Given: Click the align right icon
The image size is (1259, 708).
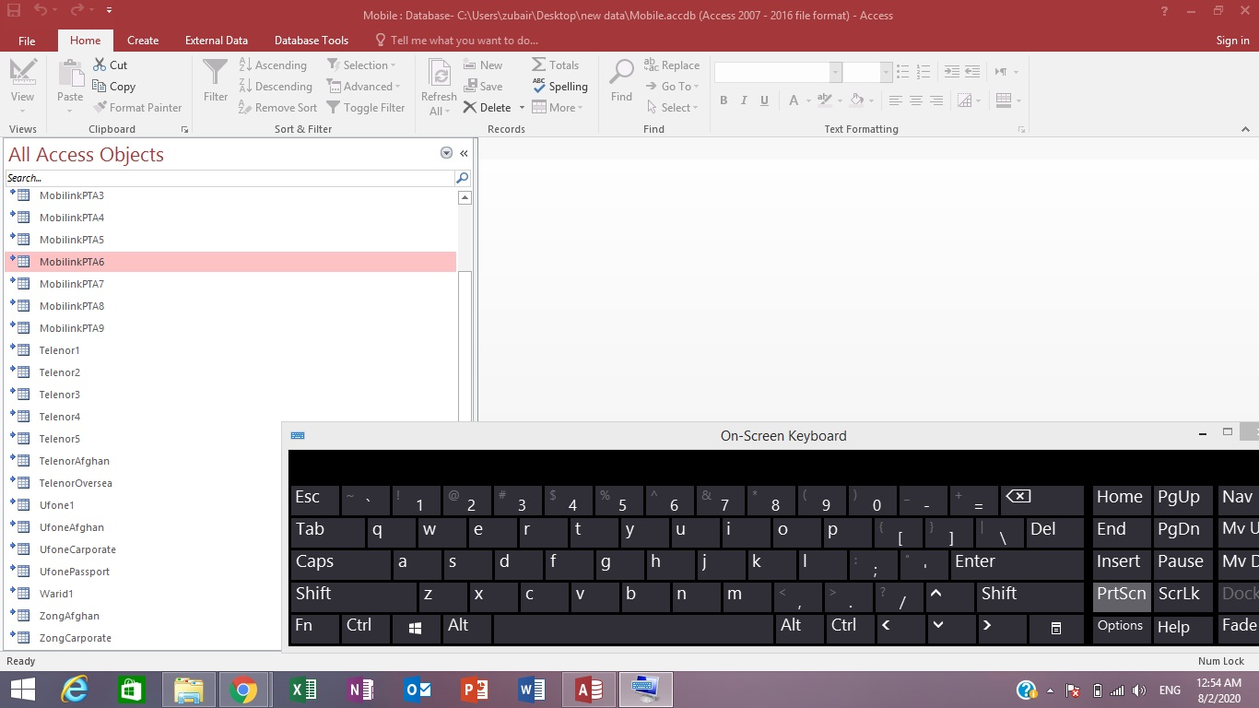Looking at the screenshot, I should pos(936,100).
